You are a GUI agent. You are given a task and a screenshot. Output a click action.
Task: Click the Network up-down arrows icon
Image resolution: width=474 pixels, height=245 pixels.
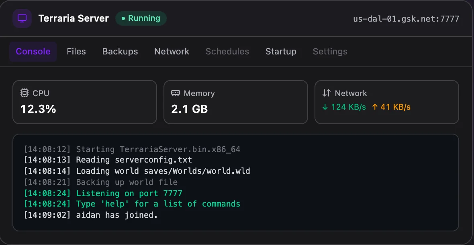327,93
